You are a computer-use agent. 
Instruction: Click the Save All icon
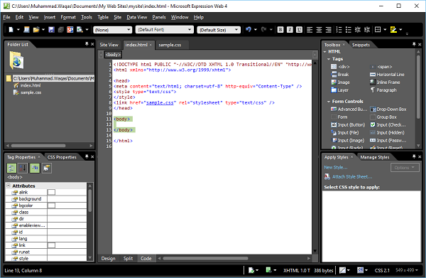[61, 30]
